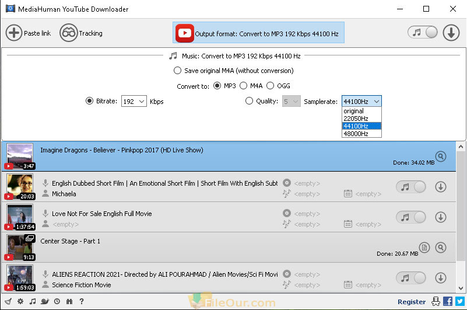Click the album disc icon in ALIENS REACTION row

click(x=286, y=274)
